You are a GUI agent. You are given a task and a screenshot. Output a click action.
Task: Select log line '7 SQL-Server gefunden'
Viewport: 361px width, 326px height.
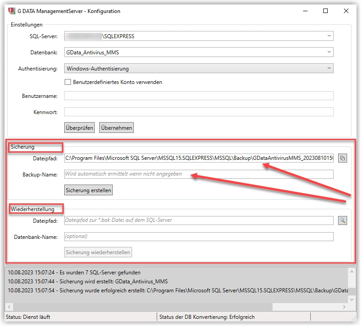[x=74, y=273]
